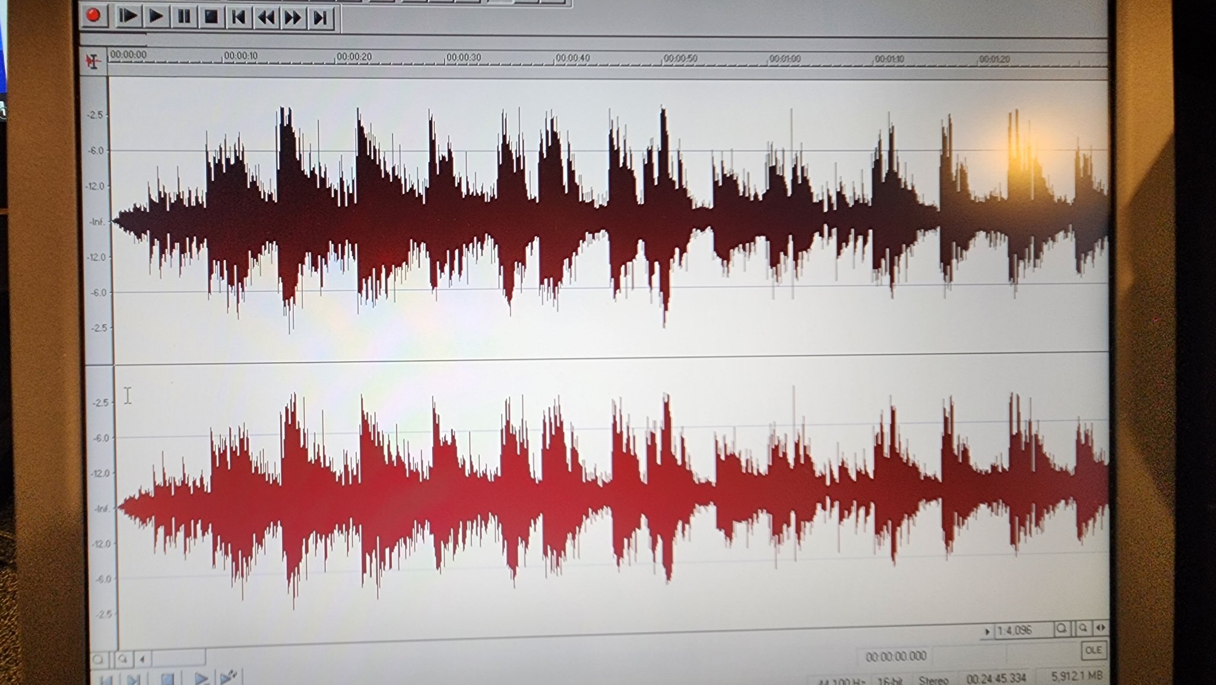
Task: Click the -2.5 dB label at the top of the lower channel
Action: point(101,402)
